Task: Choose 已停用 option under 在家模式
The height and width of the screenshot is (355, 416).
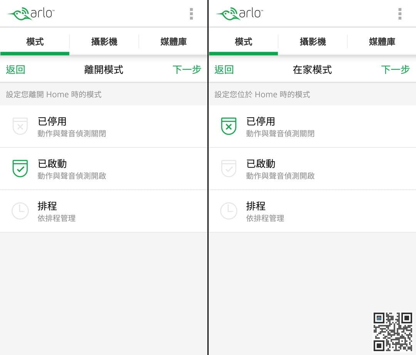Action: coord(312,126)
